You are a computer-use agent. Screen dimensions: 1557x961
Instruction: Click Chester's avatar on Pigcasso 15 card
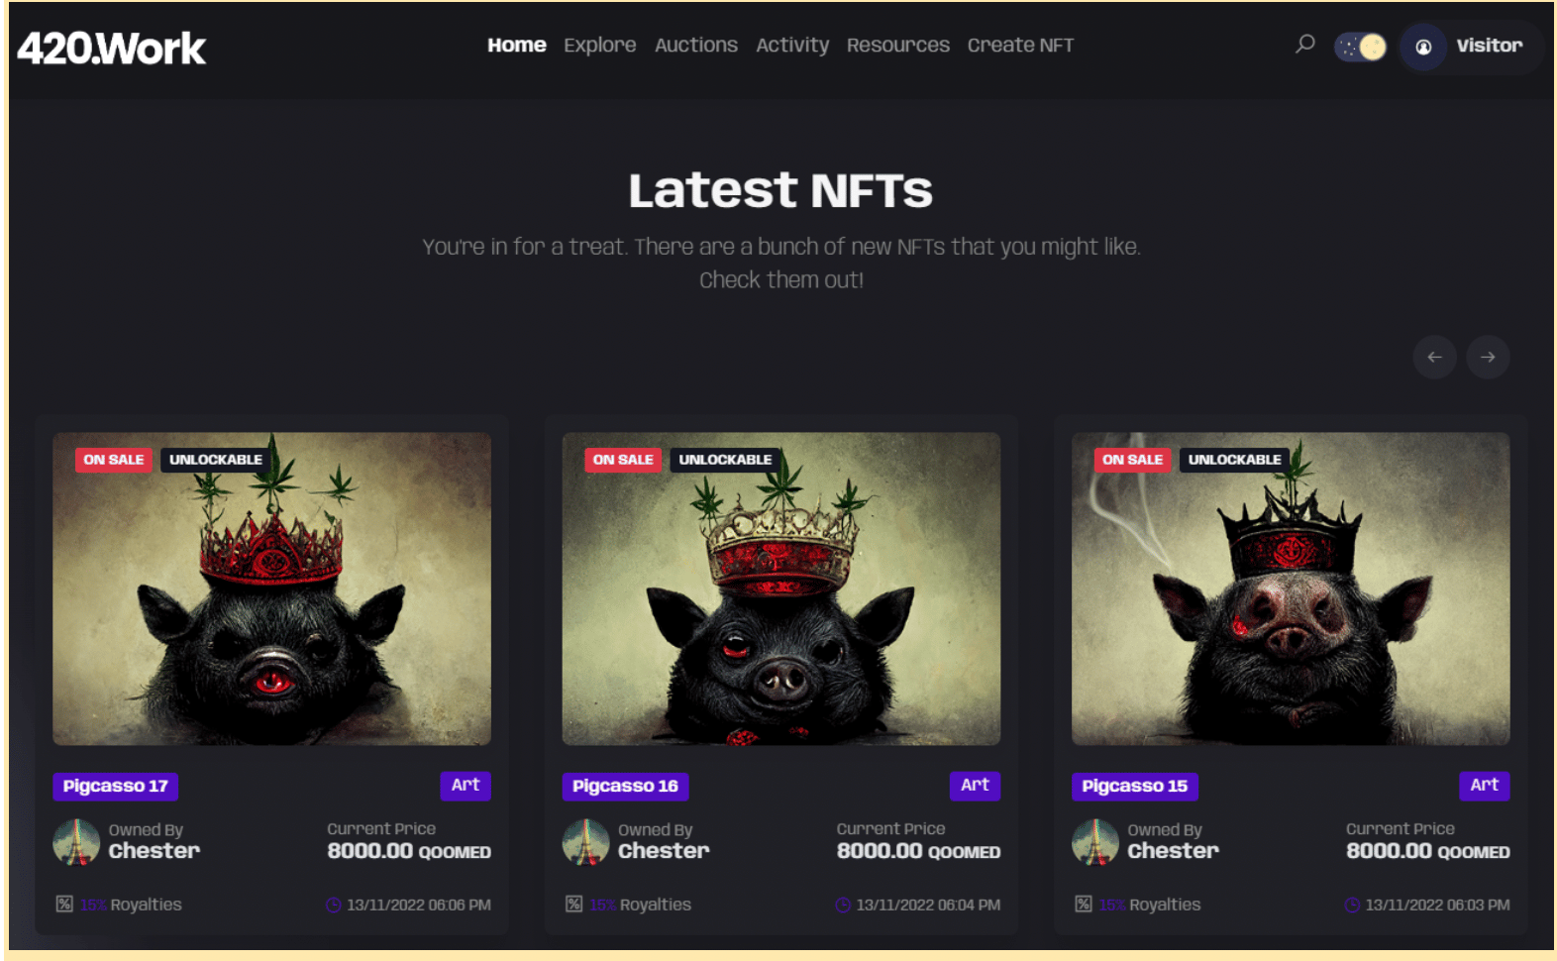click(x=1095, y=842)
